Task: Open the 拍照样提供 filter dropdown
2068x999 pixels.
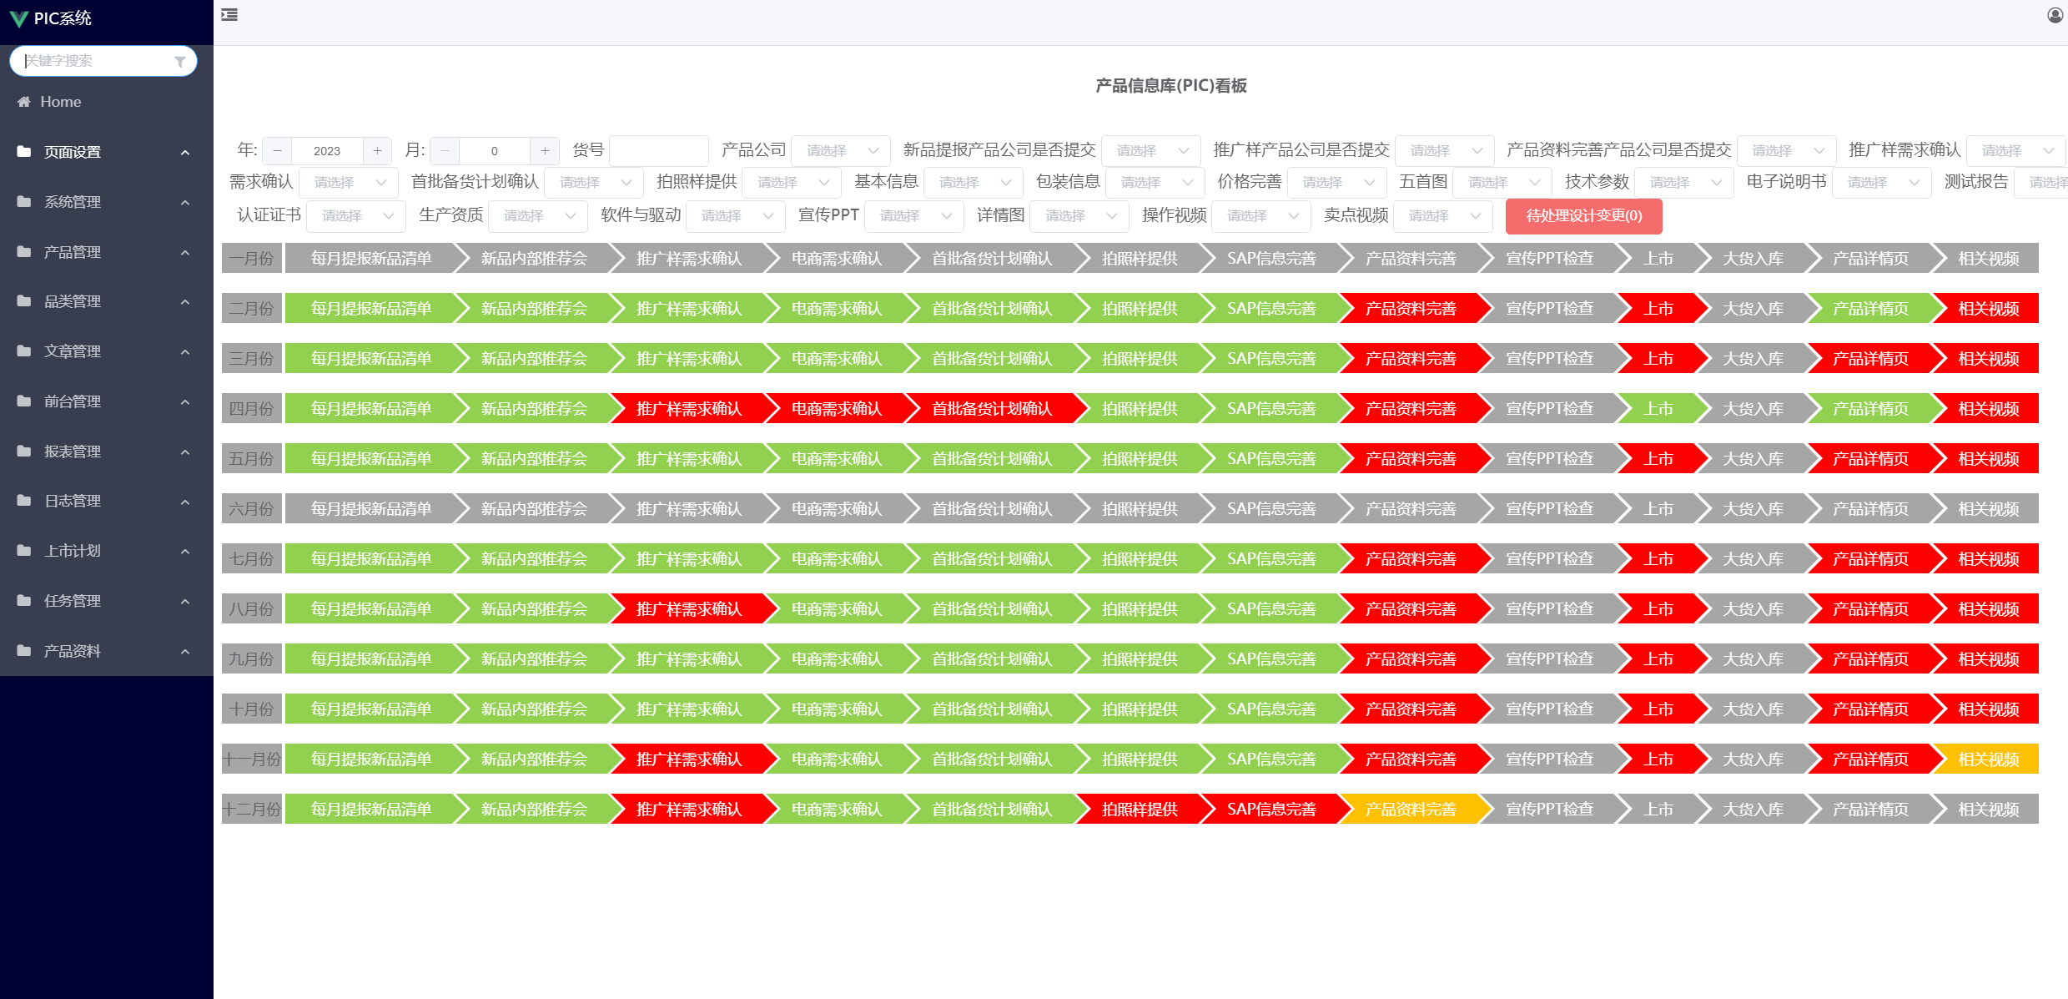Action: coord(792,183)
